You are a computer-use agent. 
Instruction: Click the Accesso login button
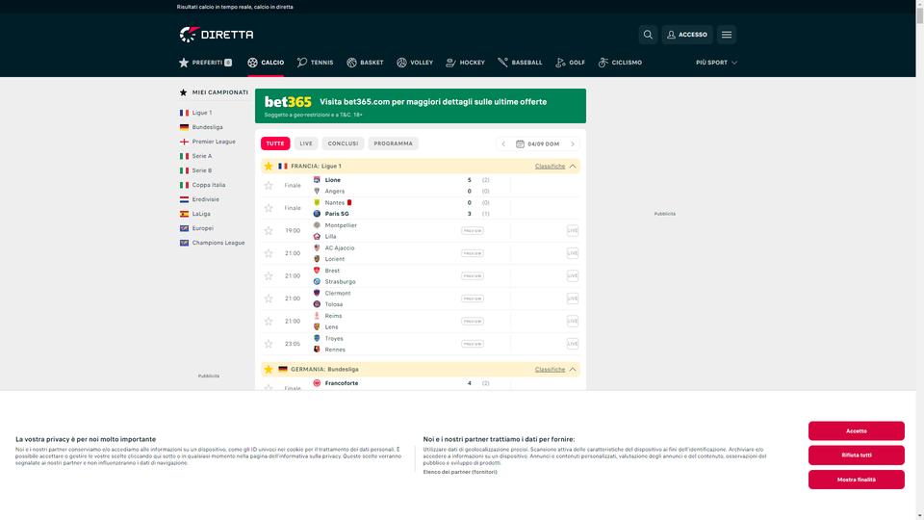687,35
